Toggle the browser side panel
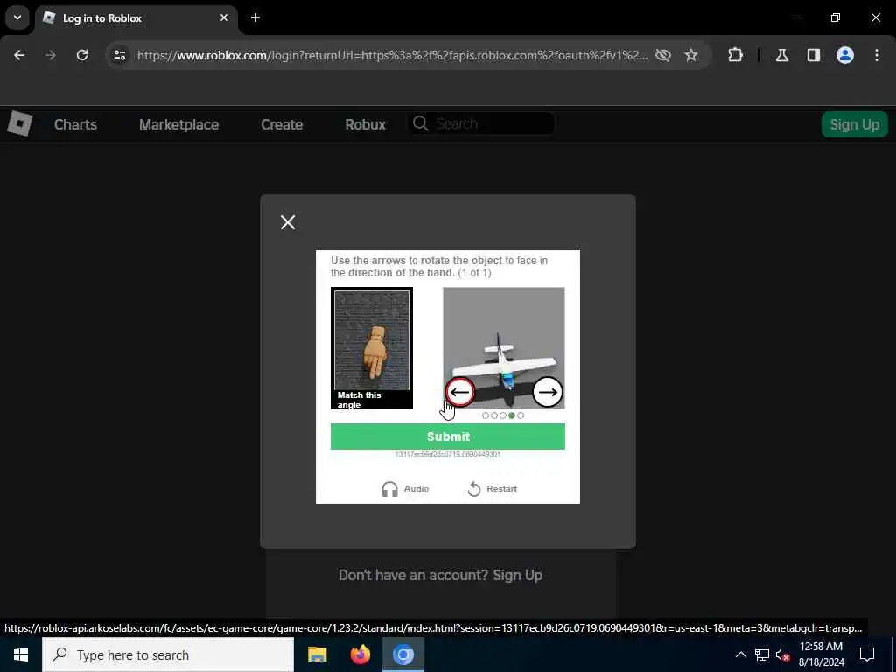 [x=814, y=55]
